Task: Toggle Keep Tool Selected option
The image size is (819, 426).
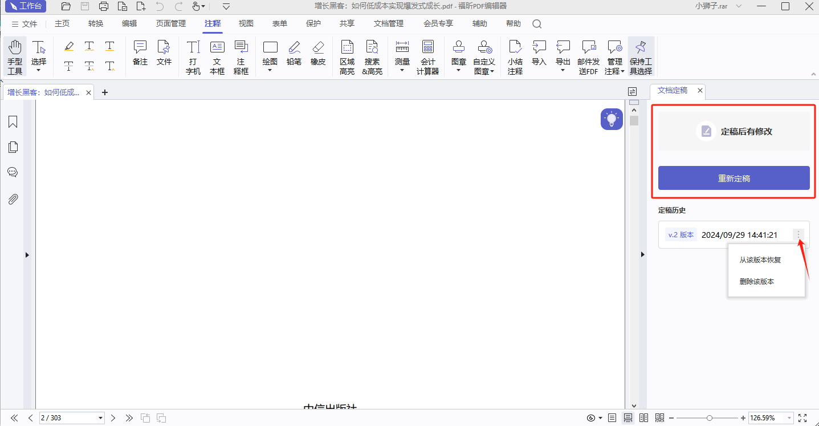Action: (x=641, y=57)
